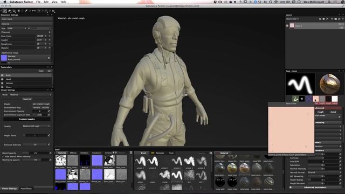Viewport: 345px width, 194px height.
Task: Remove the Base Color channel with minus icon
Action: point(50,36)
